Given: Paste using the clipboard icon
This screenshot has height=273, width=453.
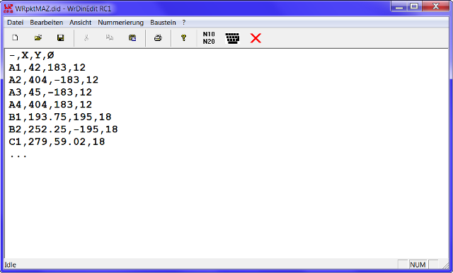Looking at the screenshot, I should tap(132, 37).
